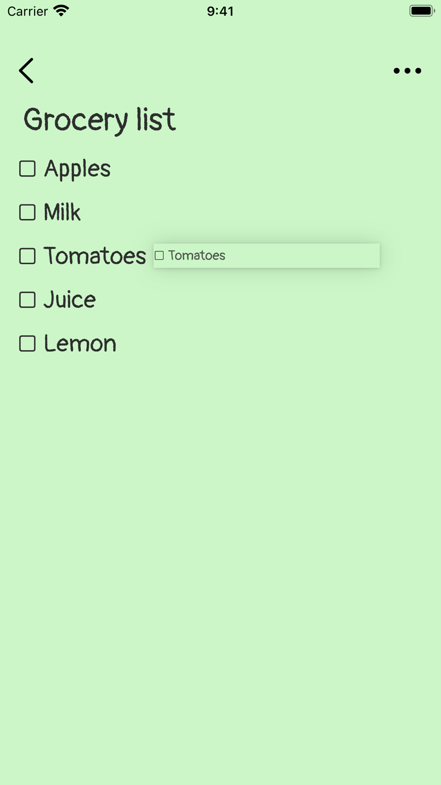Place cursor in Juice text
This screenshot has width=441, height=785.
pyautogui.click(x=70, y=300)
